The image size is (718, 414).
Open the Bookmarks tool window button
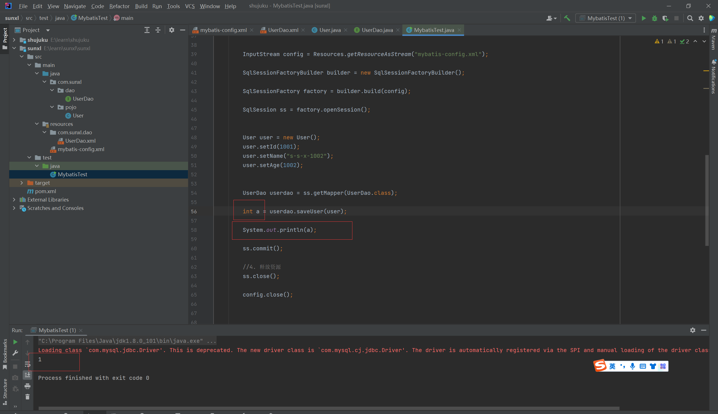click(5, 354)
